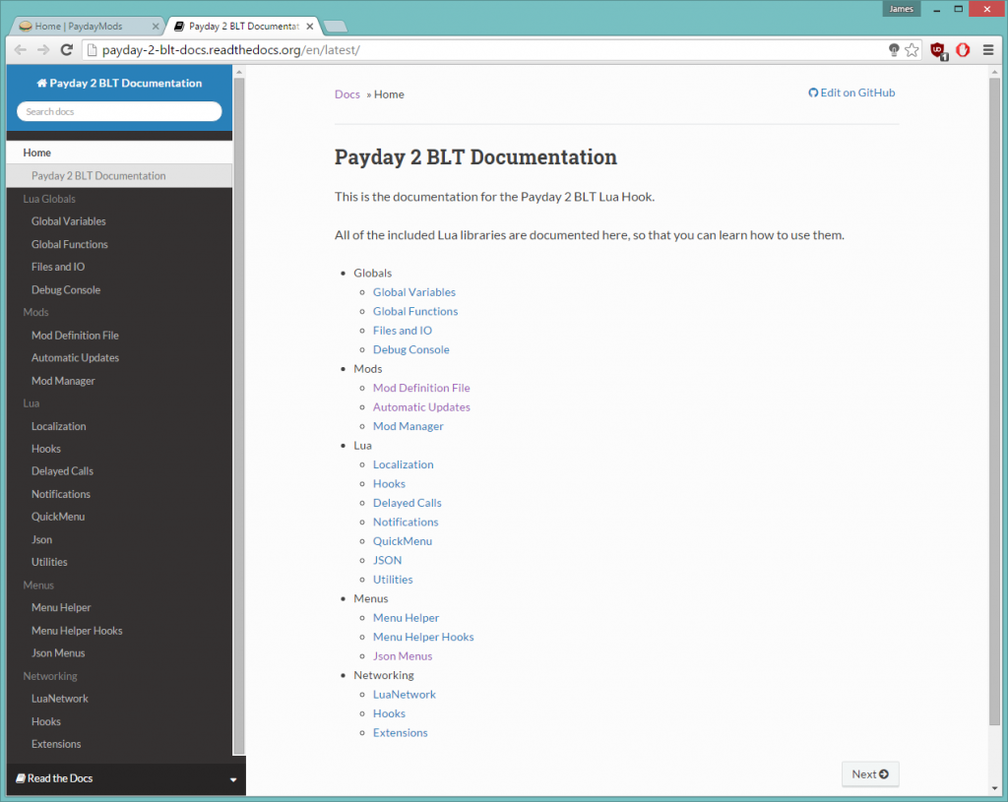Click the main page vertical scrollbar
The width and height of the screenshot is (1008, 802).
(995, 401)
